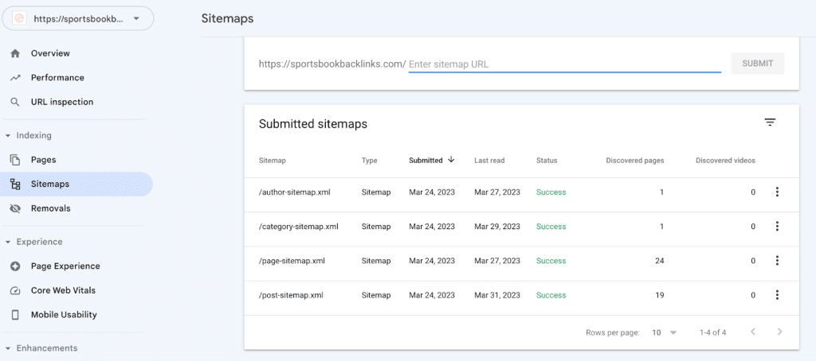
Task: Open the Performance report
Action: [57, 78]
